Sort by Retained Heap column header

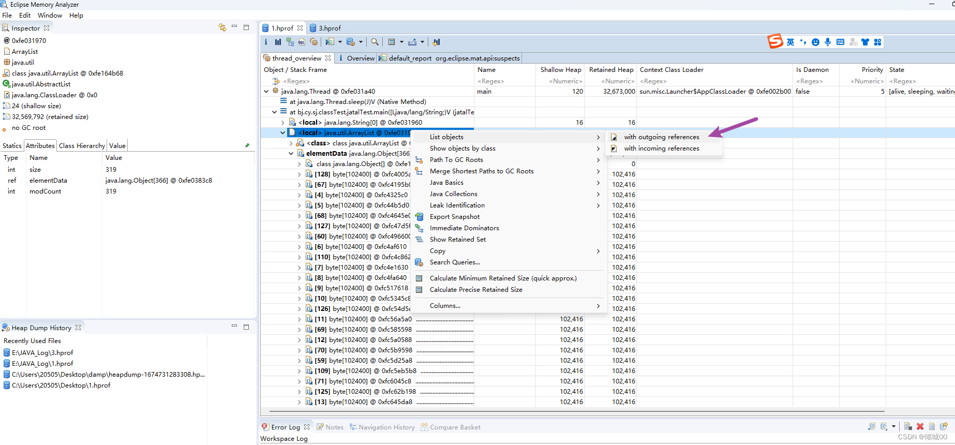click(x=611, y=69)
